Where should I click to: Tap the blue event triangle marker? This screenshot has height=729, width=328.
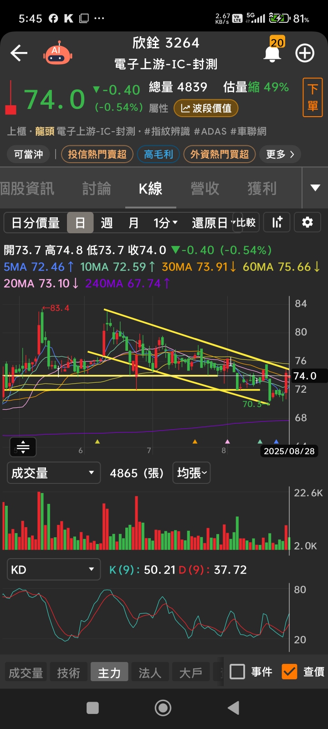pos(276,442)
